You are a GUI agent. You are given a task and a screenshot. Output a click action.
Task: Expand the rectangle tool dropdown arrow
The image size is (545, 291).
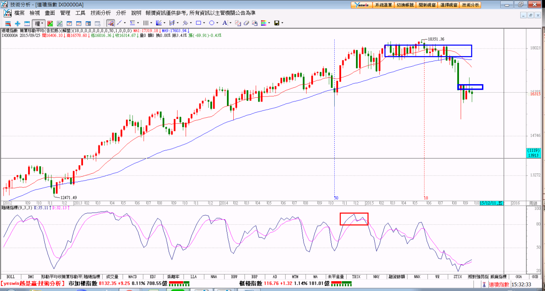(x=205, y=23)
